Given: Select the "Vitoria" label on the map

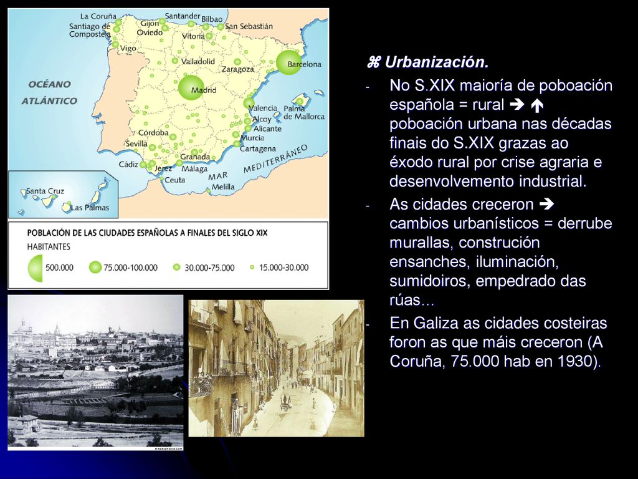Looking at the screenshot, I should pyautogui.click(x=193, y=36).
